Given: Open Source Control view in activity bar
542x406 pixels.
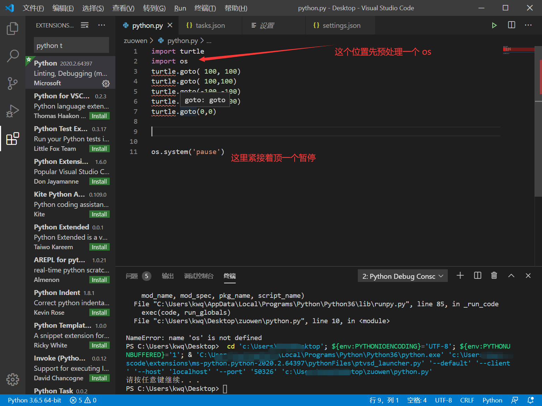Looking at the screenshot, I should tap(12, 84).
